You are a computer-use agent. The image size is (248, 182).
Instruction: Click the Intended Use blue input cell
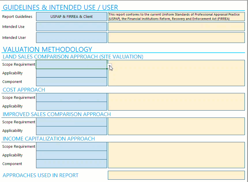[72, 27]
